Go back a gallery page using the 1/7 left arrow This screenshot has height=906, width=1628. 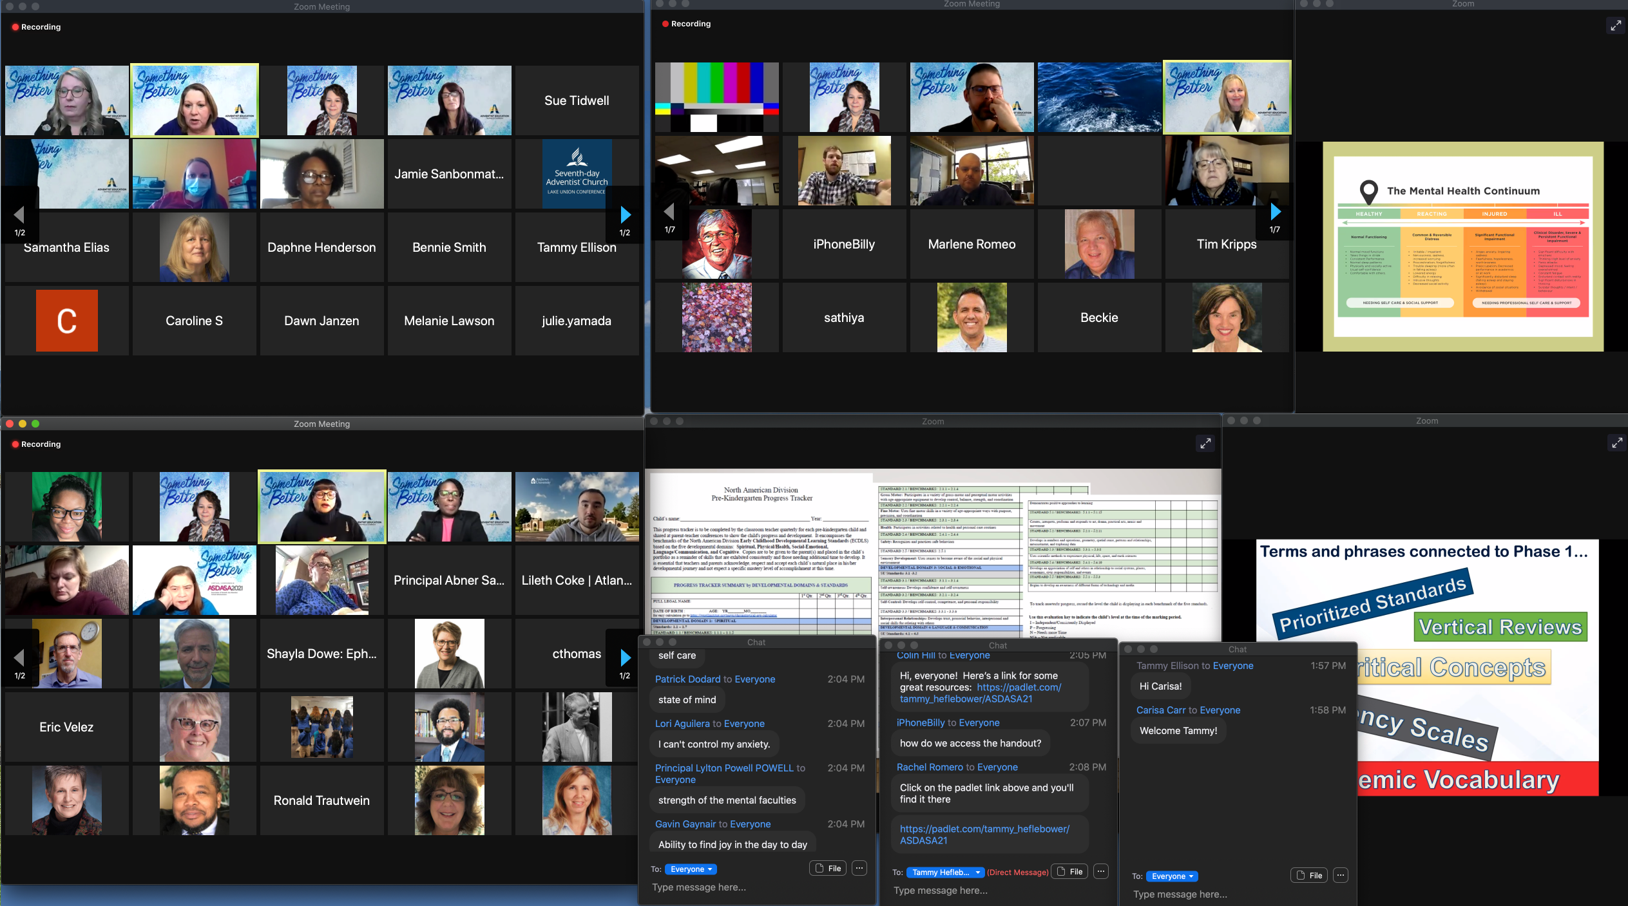(x=669, y=211)
